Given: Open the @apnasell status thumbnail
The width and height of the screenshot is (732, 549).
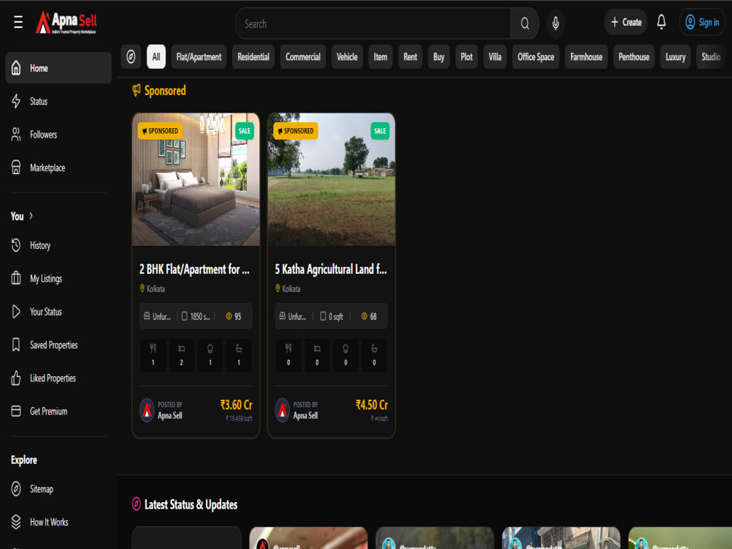Looking at the screenshot, I should pos(309,538).
